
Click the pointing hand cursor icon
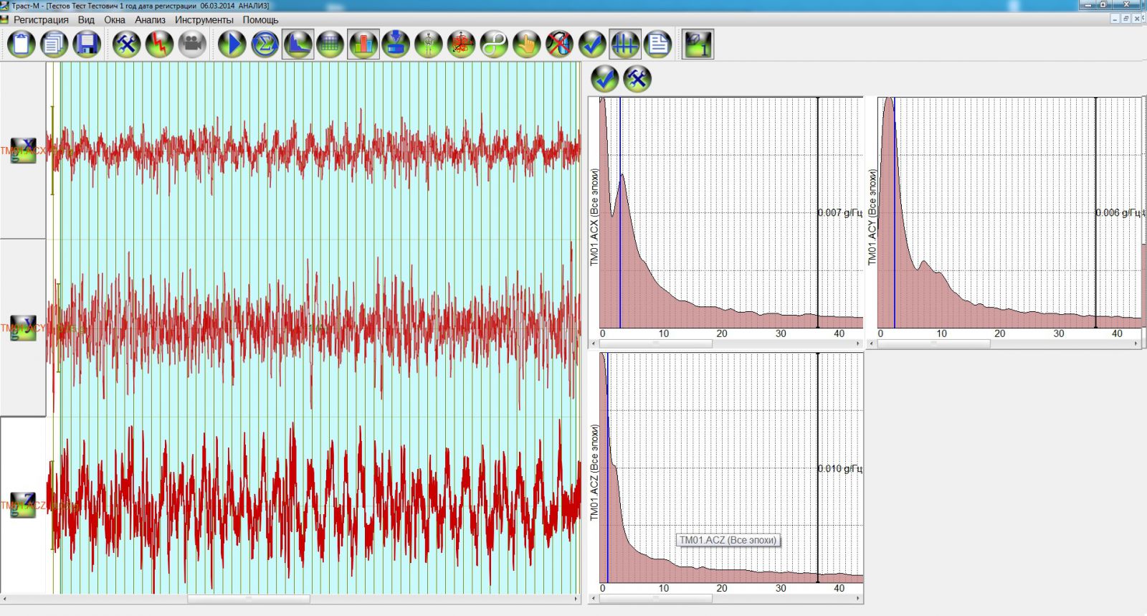[527, 44]
